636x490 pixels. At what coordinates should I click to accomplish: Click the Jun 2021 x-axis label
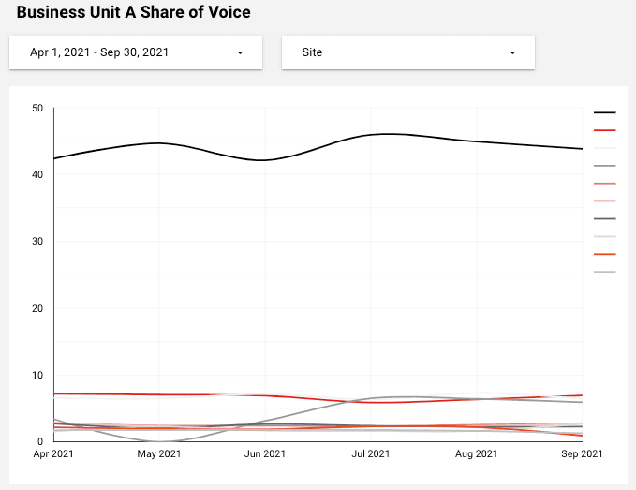pyautogui.click(x=265, y=454)
